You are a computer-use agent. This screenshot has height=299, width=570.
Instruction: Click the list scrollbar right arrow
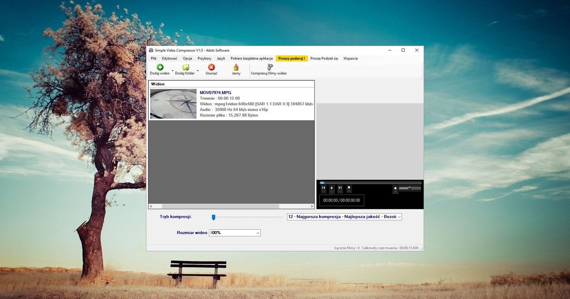pyautogui.click(x=312, y=206)
